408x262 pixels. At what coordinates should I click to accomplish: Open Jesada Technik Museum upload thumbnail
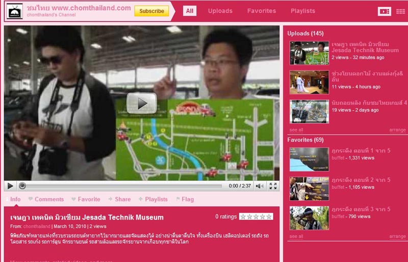click(309, 53)
